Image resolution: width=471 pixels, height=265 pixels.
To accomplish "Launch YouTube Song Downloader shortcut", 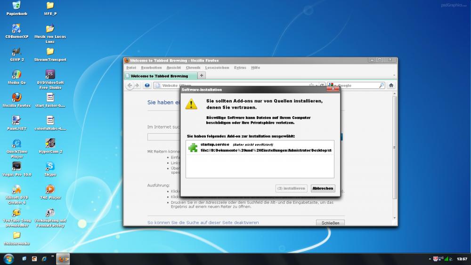I will (x=16, y=217).
